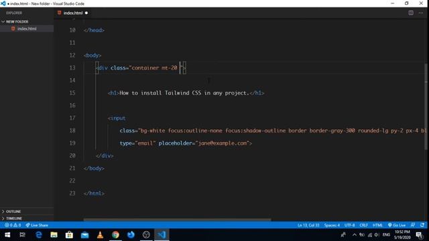Image resolution: width=429 pixels, height=241 pixels.
Task: Open the People icon in system tray
Action: pyautogui.click(x=343, y=235)
